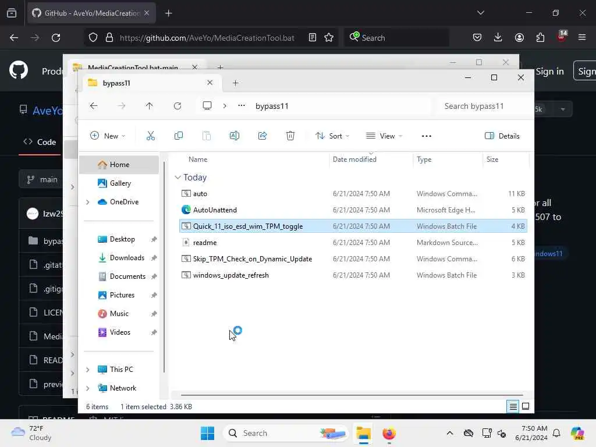The height and width of the screenshot is (447, 596).
Task: Sort by the Name column header
Action: point(198,159)
